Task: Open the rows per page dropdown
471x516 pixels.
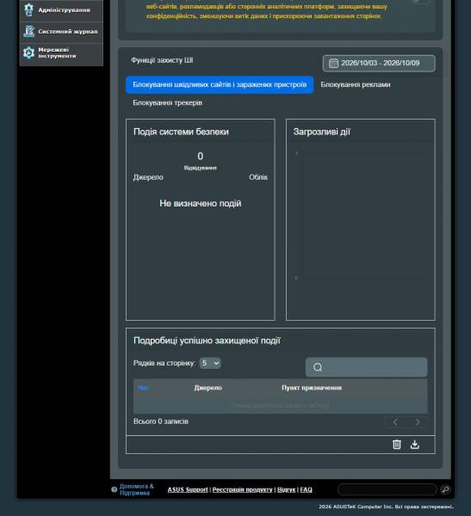Action: pyautogui.click(x=210, y=363)
